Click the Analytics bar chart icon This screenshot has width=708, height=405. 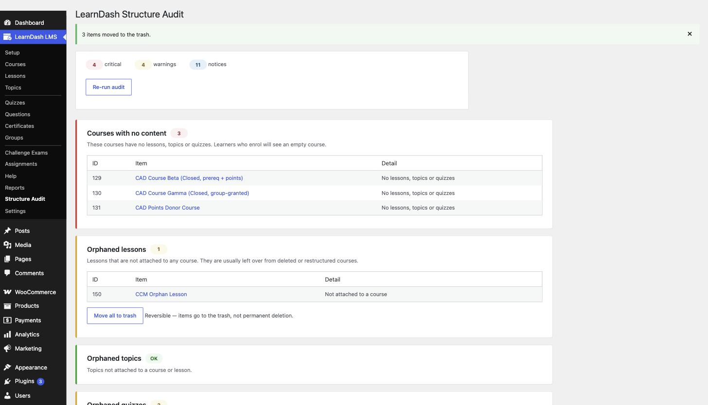click(x=7, y=335)
